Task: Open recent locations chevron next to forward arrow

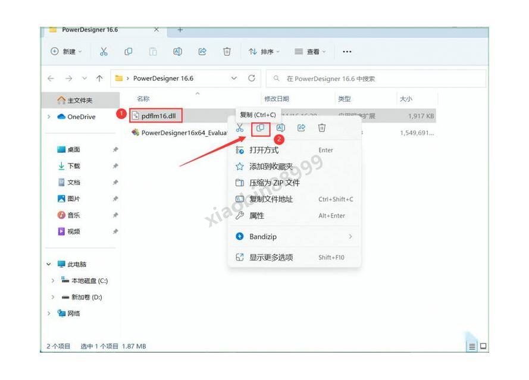Action: click(x=84, y=78)
